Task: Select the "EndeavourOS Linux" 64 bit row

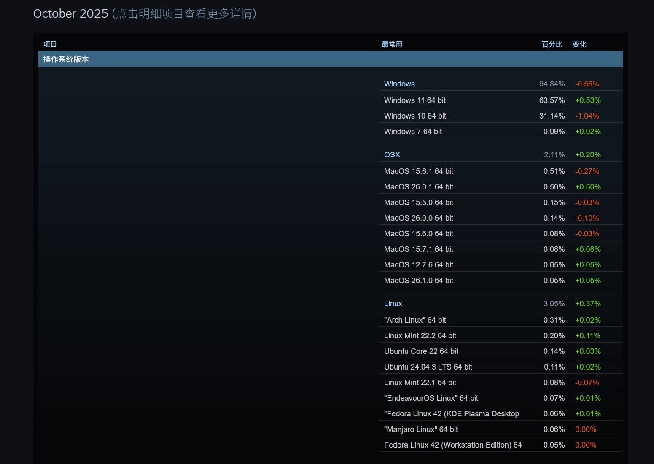Action: (431, 398)
